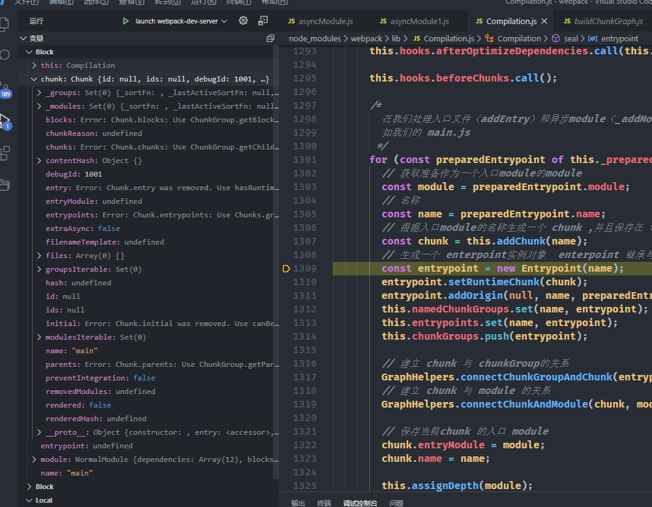Expand the this: Compilation variable

pyautogui.click(x=34, y=65)
